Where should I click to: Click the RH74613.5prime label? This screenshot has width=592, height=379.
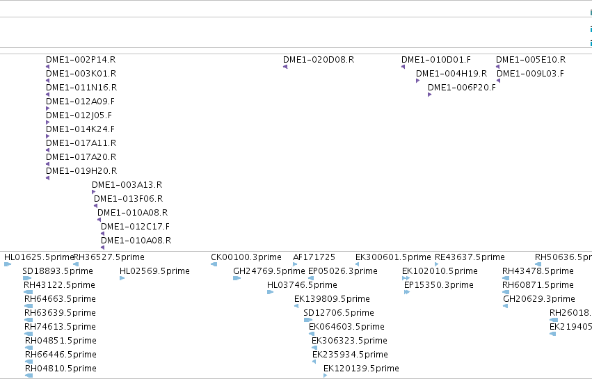[60, 327]
